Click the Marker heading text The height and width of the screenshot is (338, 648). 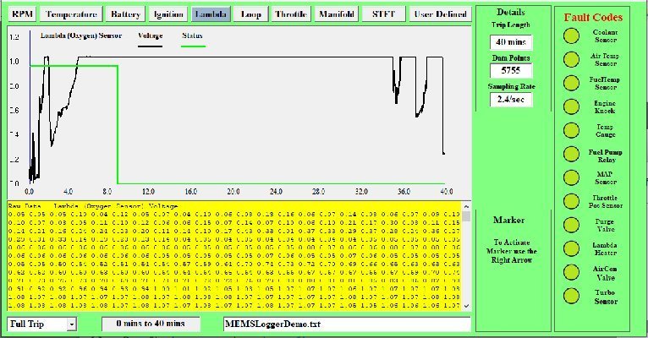tap(508, 220)
